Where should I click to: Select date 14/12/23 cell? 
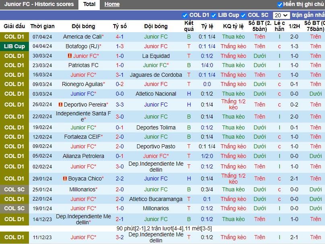(x=42, y=219)
